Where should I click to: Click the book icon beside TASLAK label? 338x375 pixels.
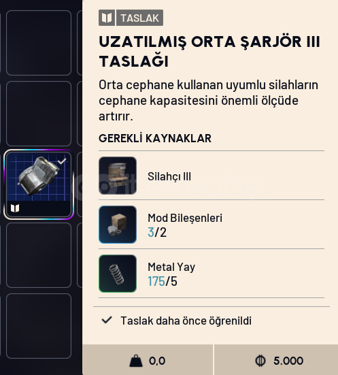point(107,18)
